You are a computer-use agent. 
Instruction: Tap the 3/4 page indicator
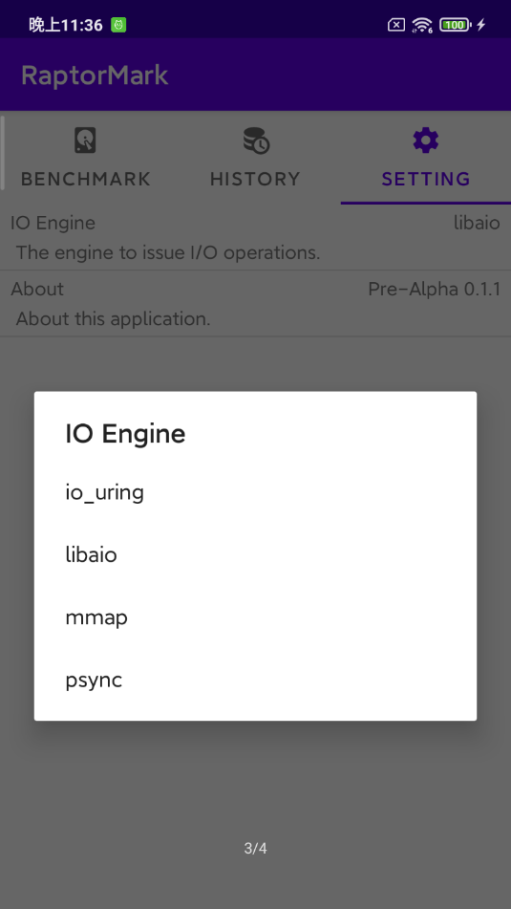click(256, 849)
